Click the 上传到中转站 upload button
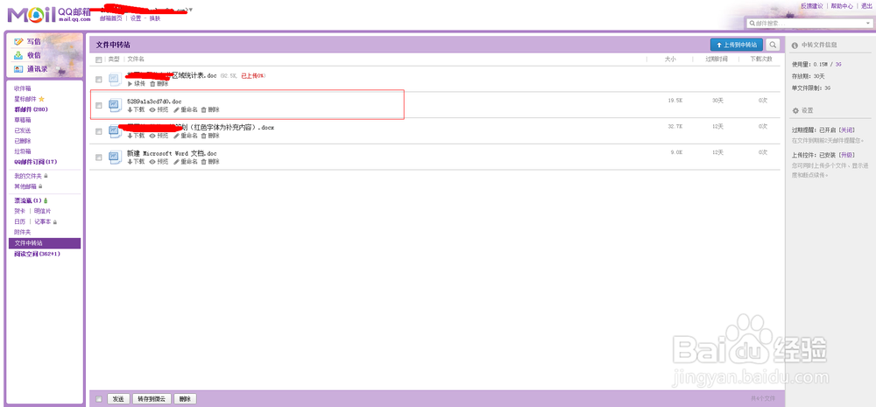Screen dimensions: 876x407 coord(737,45)
